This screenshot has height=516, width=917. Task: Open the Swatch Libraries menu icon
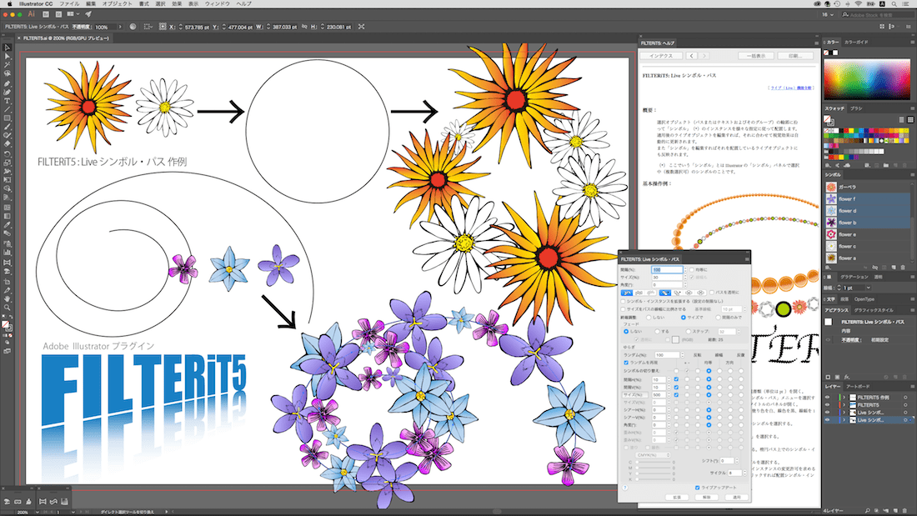click(828, 165)
